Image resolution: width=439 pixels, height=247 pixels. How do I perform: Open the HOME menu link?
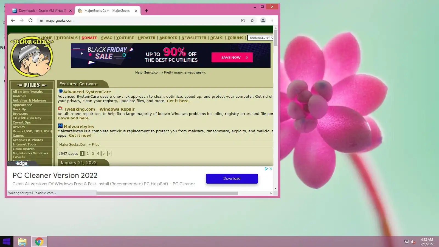(x=47, y=38)
